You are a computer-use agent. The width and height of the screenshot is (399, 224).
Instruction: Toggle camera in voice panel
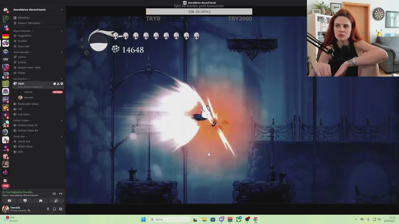click(9, 201)
